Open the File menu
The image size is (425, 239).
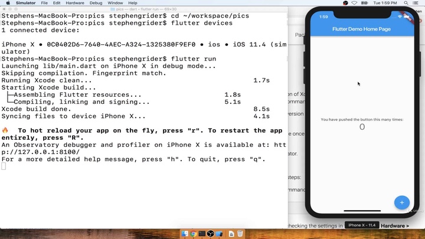44,3
